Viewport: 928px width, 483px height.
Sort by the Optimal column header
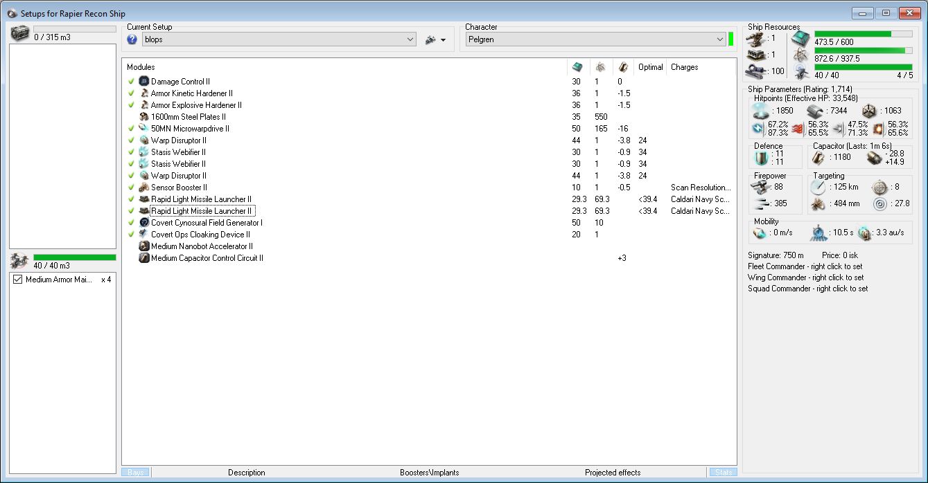pos(651,67)
